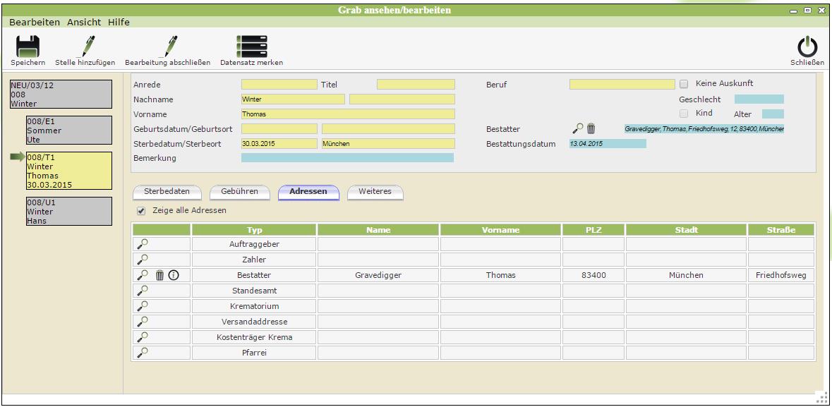Image resolution: width=832 pixels, height=407 pixels.
Task: Select the 008/E1 Sommer Ute entry
Action: (68, 130)
